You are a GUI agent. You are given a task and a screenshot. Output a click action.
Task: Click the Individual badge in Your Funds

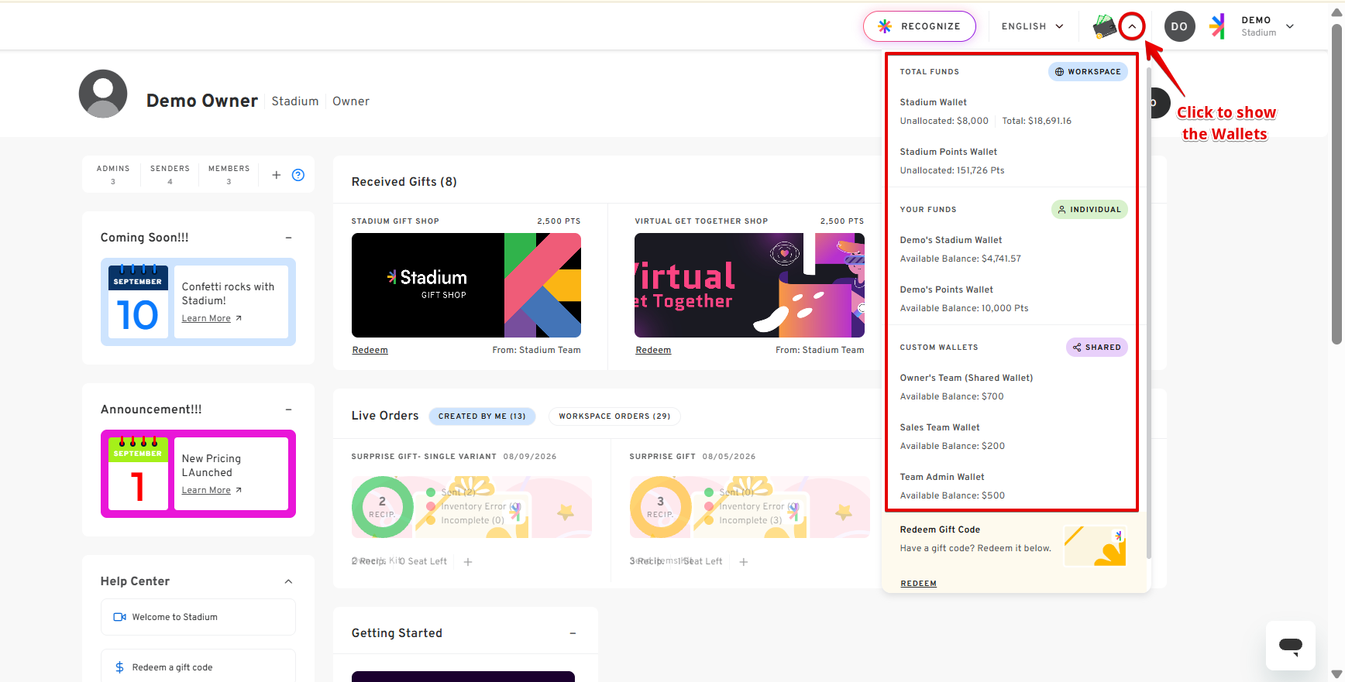[1089, 210]
